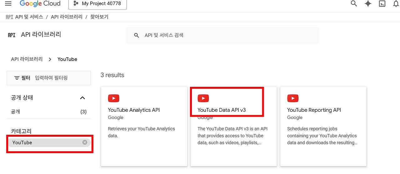Click the YouTube Data API v3 description text
Screen dimensions: 400x174
click(x=232, y=136)
